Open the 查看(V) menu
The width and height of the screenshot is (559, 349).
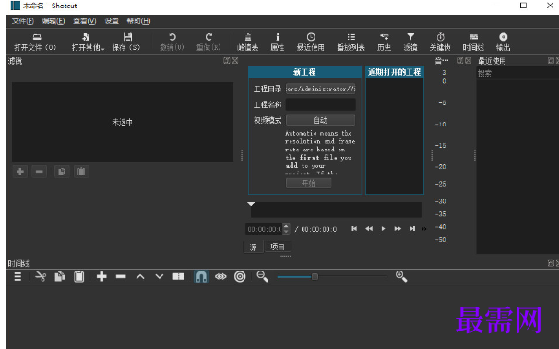coord(85,21)
